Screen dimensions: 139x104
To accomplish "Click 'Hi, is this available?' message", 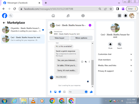I will [x=64, y=46].
